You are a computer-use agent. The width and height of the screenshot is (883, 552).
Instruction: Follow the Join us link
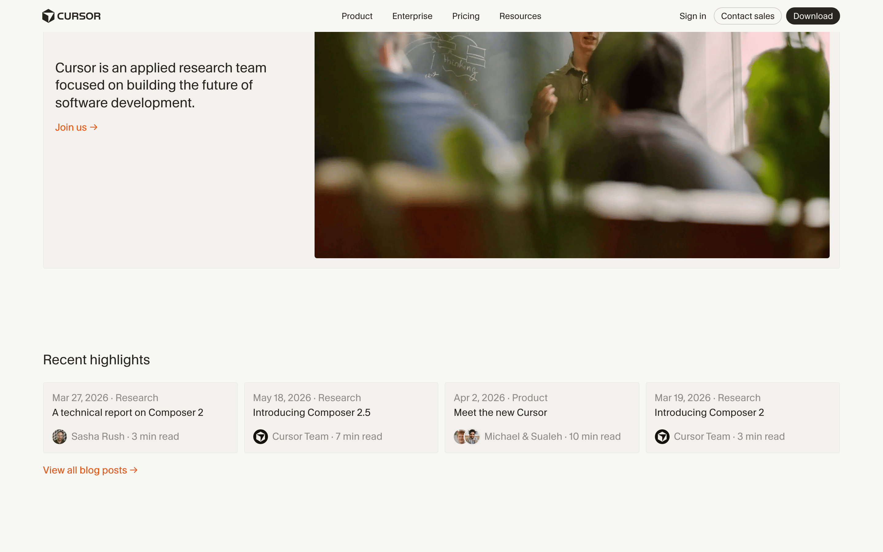(x=76, y=127)
